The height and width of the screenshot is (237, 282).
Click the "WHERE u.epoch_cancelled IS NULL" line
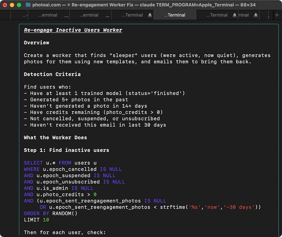(x=73, y=169)
